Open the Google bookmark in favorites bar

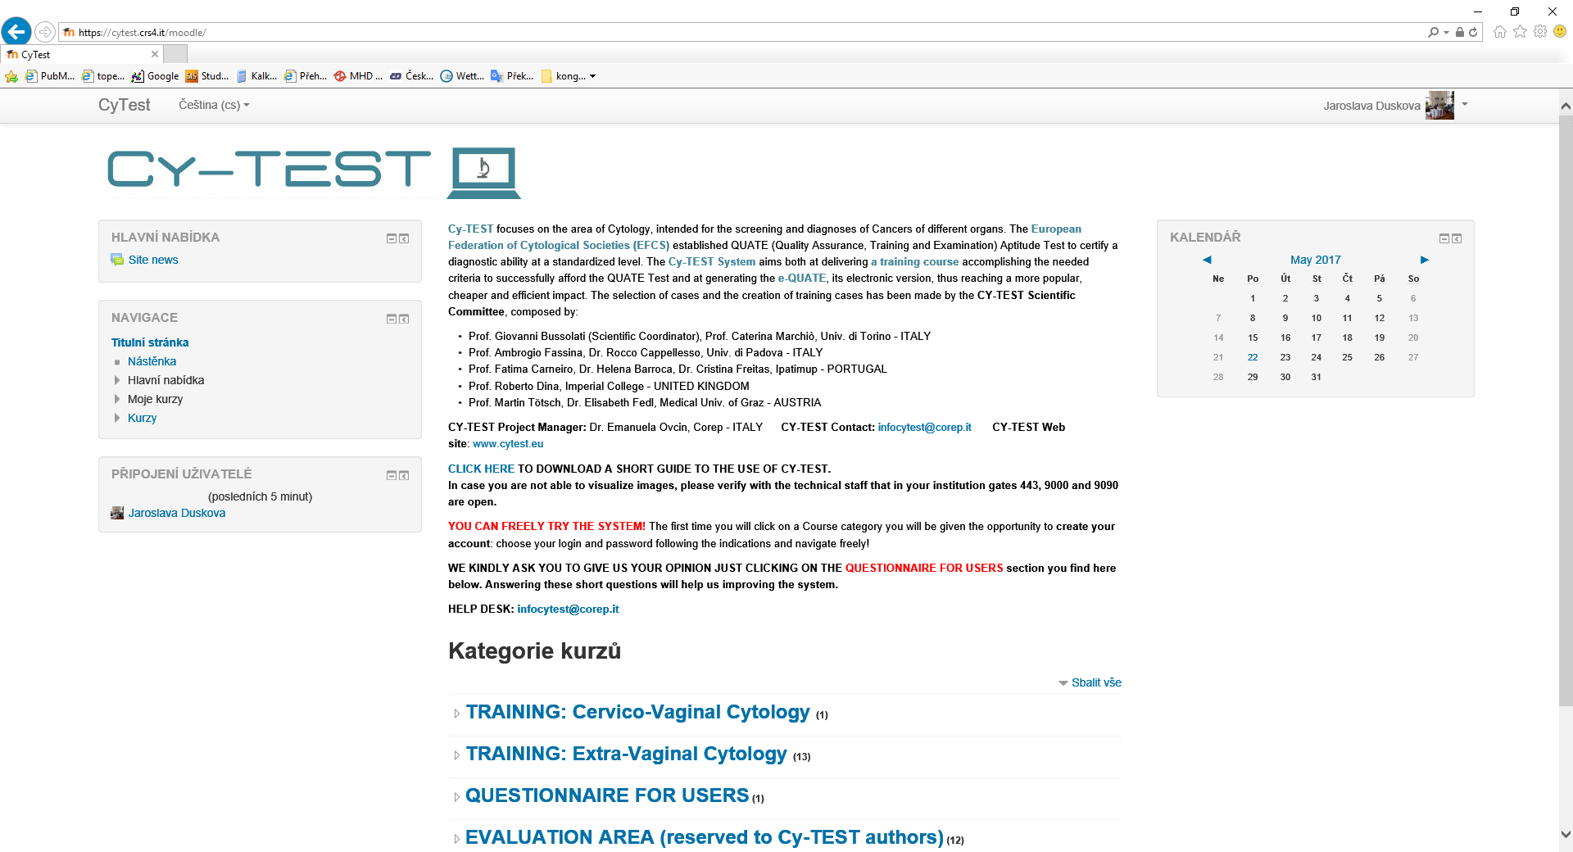tap(156, 76)
